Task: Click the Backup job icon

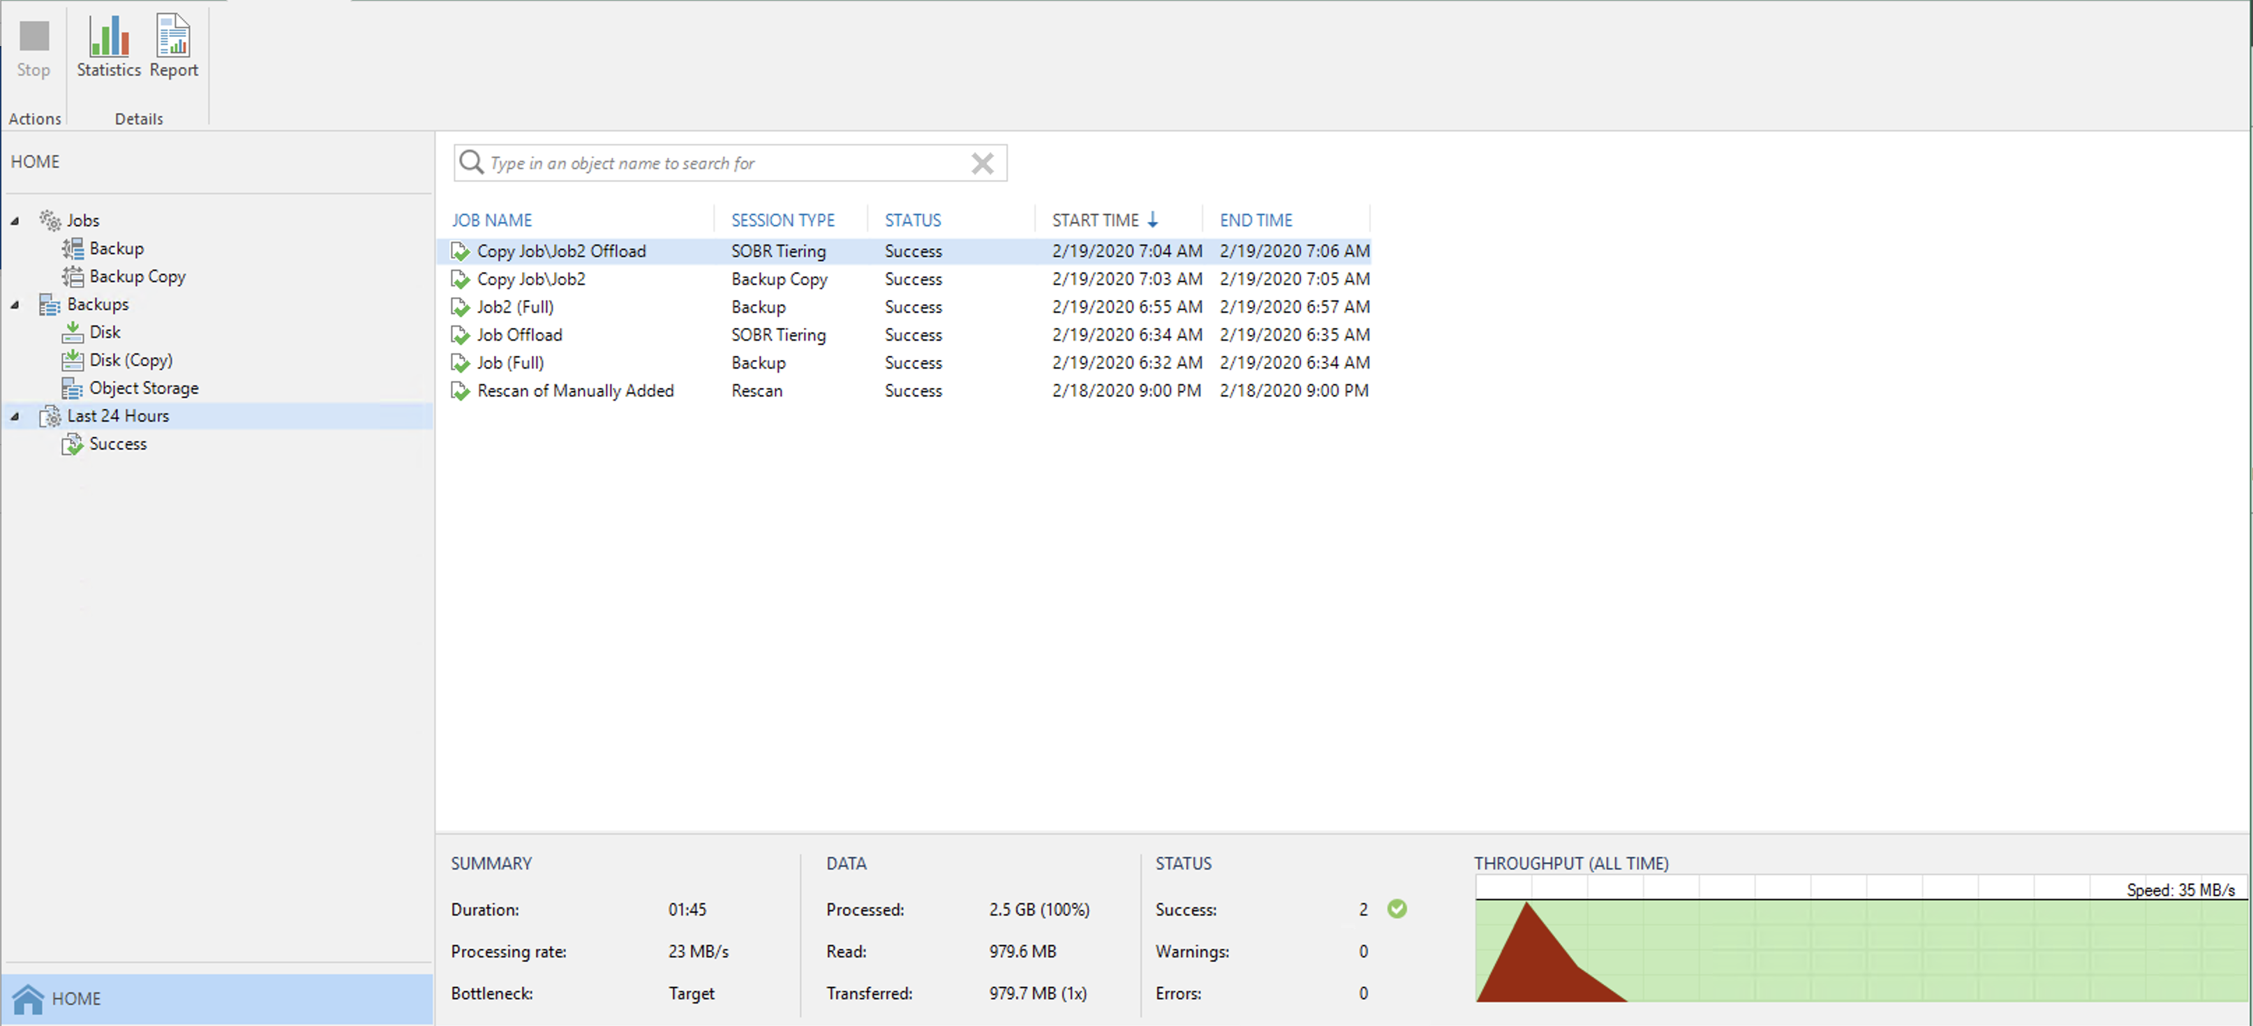Action: (x=73, y=248)
